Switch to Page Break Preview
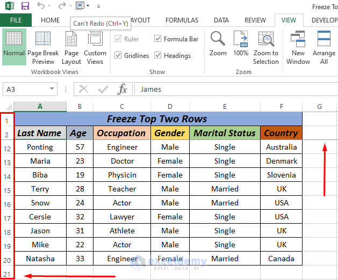The image size is (338, 280). point(43,47)
